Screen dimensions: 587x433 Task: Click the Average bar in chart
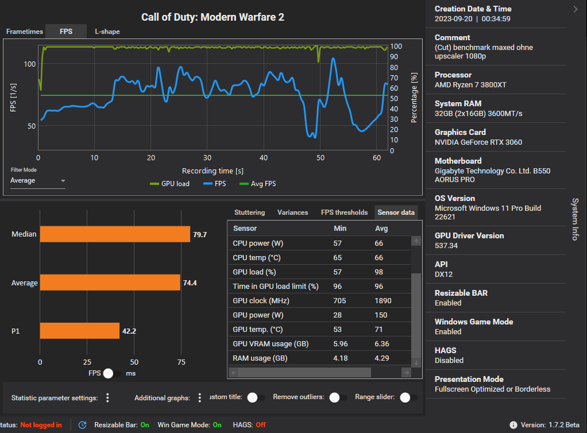point(110,283)
